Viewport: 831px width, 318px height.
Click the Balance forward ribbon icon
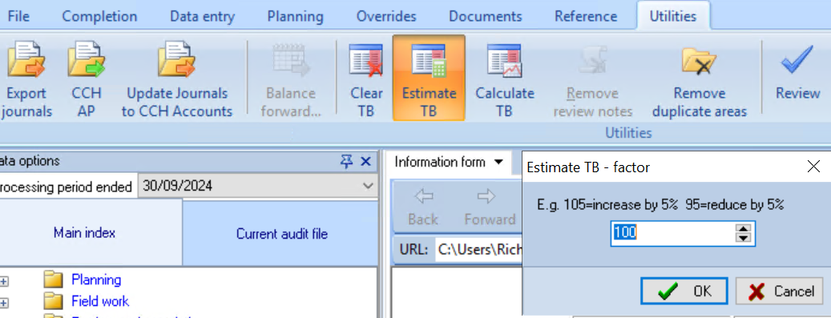(291, 60)
